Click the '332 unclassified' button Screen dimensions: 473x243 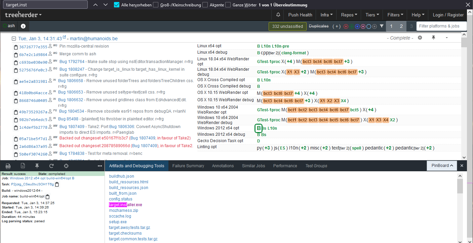pyautogui.click(x=287, y=26)
